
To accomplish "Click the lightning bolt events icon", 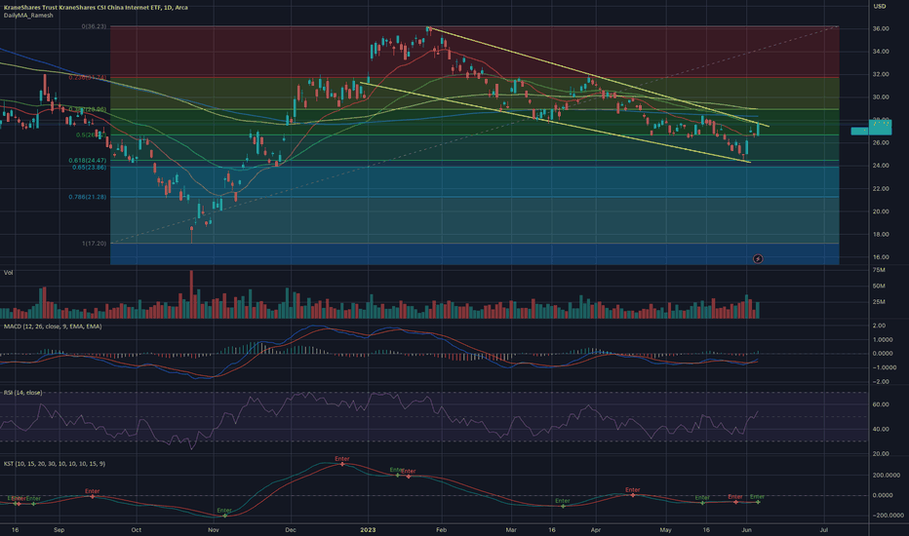I will (758, 258).
